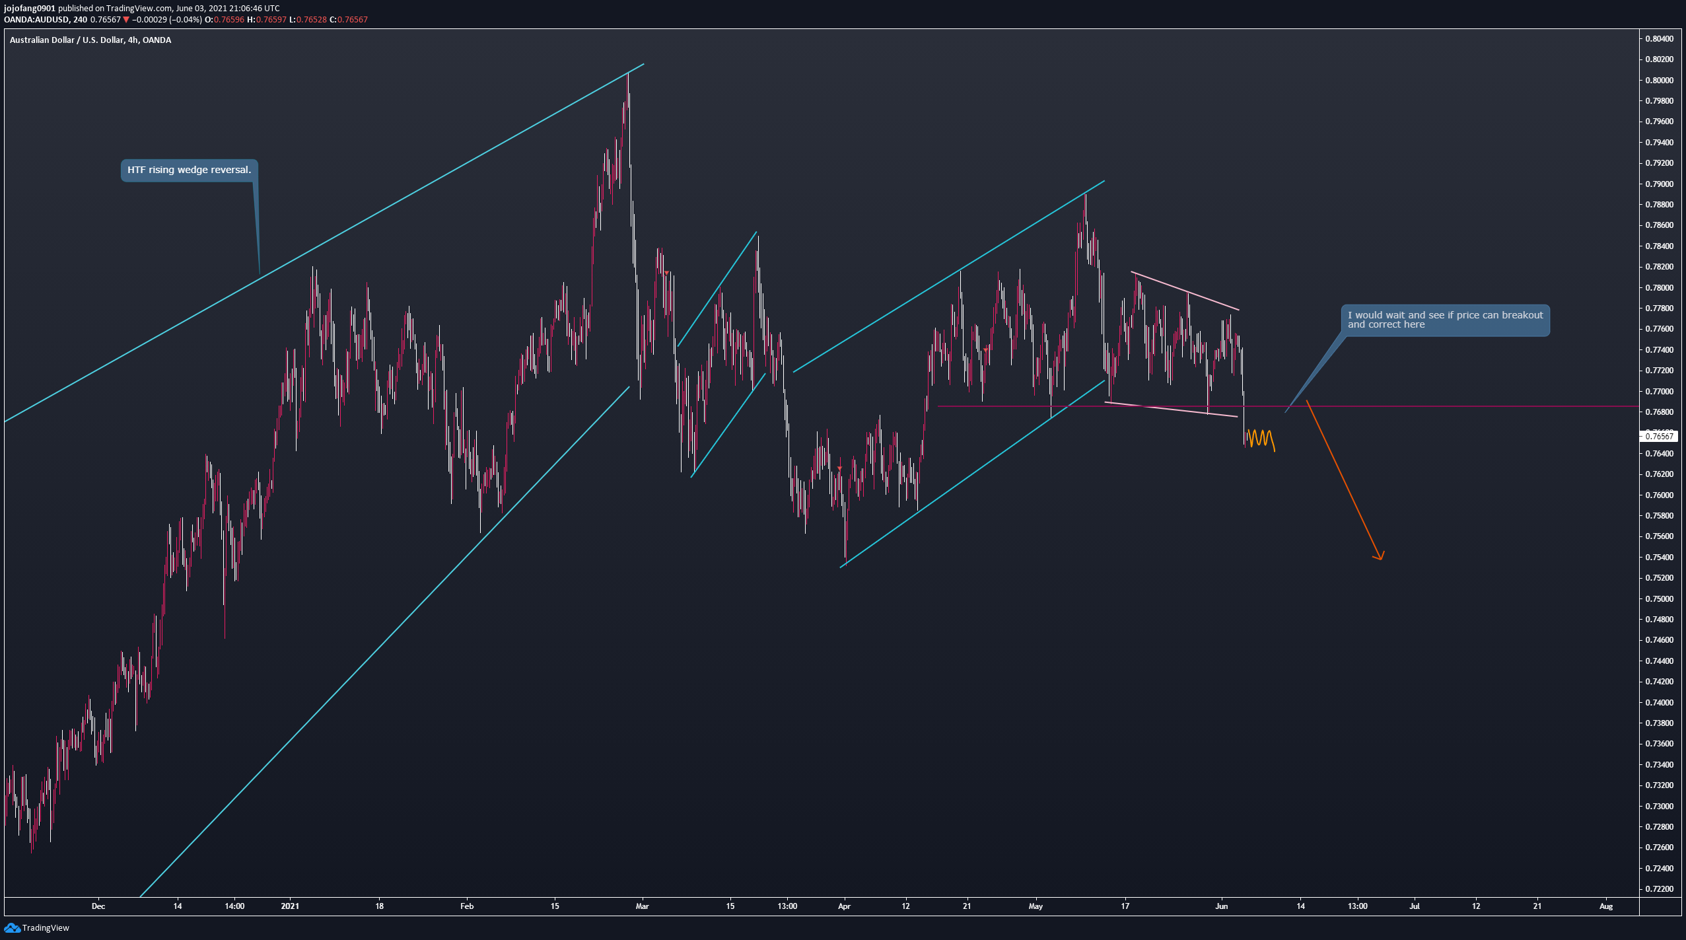Click the 0.76000 price axis label
The height and width of the screenshot is (940, 1686).
[1659, 495]
